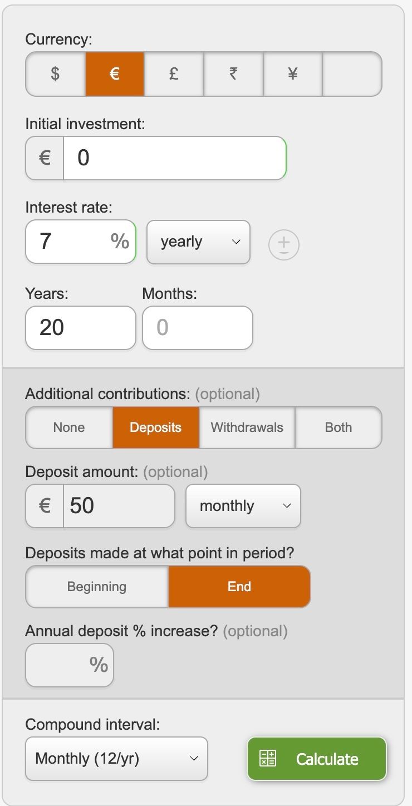Choose the blank currency option
412x806 pixels.
pyautogui.click(x=352, y=74)
